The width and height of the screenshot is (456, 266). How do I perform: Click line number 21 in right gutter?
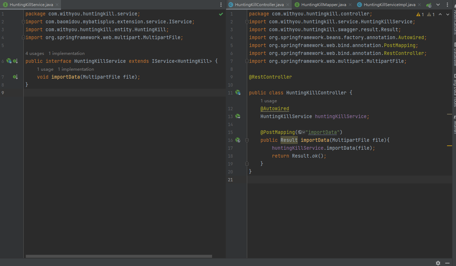[x=230, y=179]
